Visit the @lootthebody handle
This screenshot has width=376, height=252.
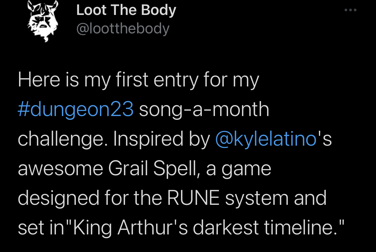coord(123,29)
